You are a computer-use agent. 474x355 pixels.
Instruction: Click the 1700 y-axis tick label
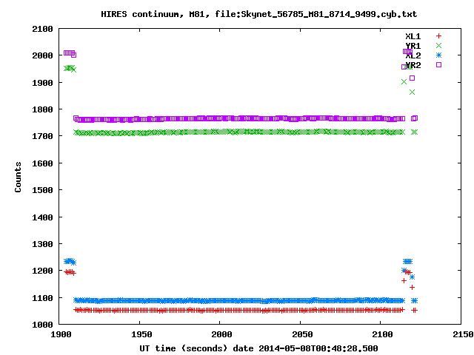(43, 136)
